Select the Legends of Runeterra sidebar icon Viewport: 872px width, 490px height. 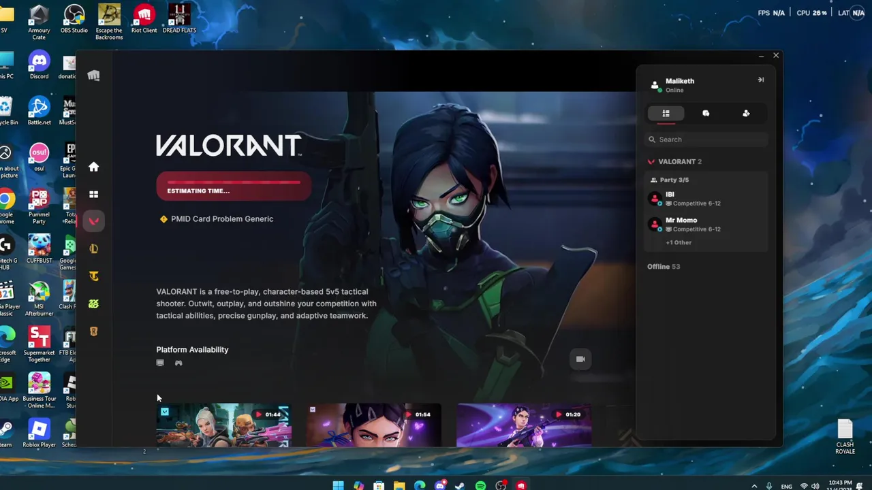pos(93,331)
